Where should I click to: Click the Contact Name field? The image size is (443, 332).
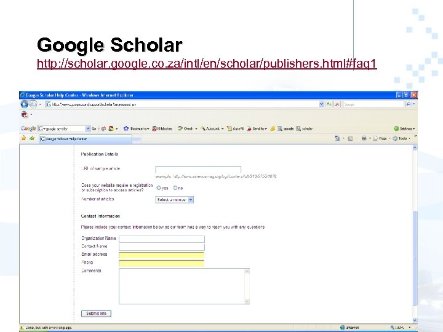pos(162,247)
